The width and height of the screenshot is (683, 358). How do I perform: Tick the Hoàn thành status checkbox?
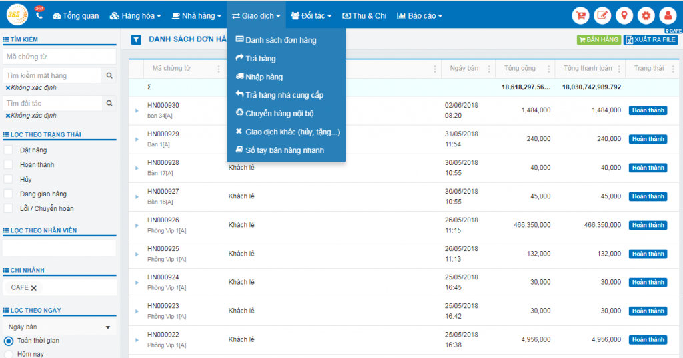[x=8, y=164]
